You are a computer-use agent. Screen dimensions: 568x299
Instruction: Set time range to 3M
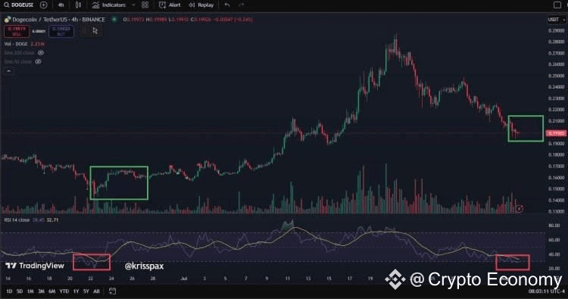point(42,291)
